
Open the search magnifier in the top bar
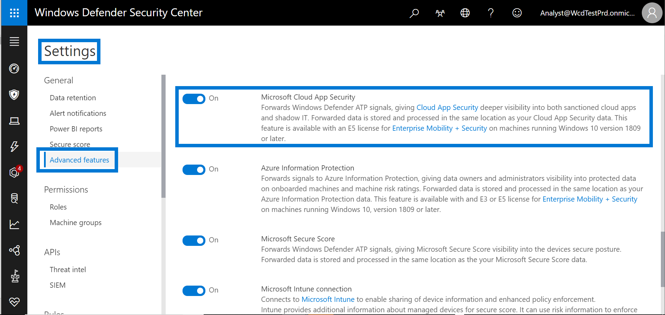coord(414,13)
